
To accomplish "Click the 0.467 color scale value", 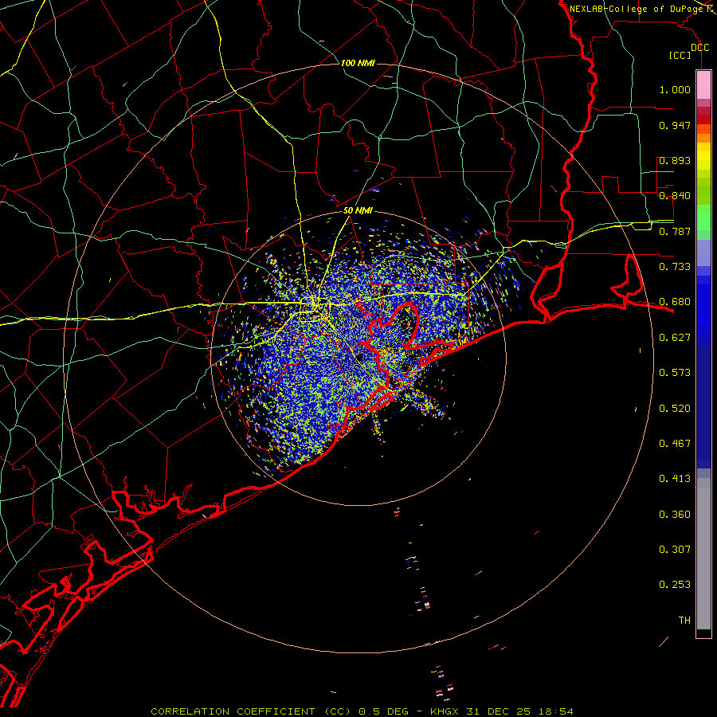I will [x=675, y=444].
